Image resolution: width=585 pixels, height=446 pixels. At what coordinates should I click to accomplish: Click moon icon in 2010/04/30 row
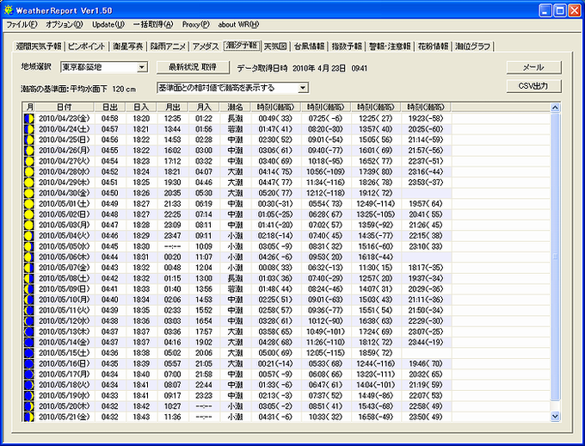[x=28, y=193]
